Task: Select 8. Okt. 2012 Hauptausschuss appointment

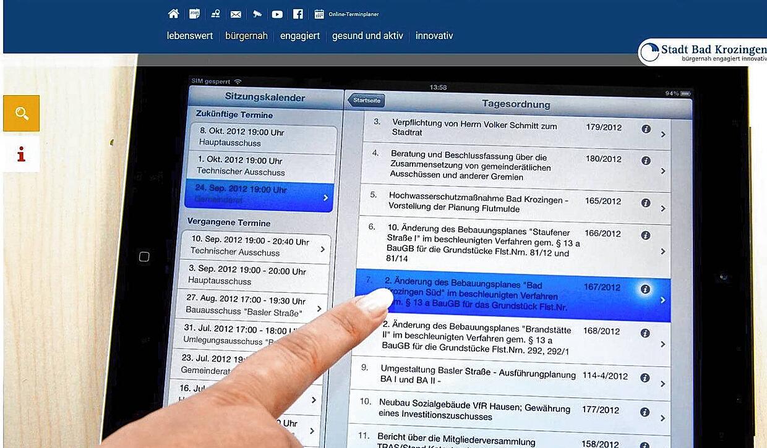Action: pos(263,137)
